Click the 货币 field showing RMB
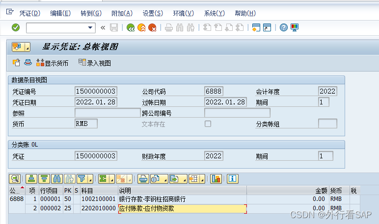The width and height of the screenshot is (379, 224). coord(86,124)
